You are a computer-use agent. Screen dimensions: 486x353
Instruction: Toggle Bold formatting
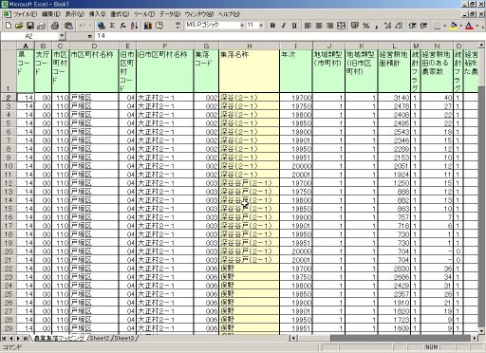click(x=272, y=26)
